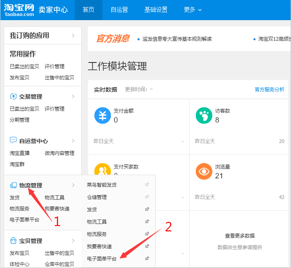Open 淘宝直播
The image size is (291, 268).
(x=19, y=153)
